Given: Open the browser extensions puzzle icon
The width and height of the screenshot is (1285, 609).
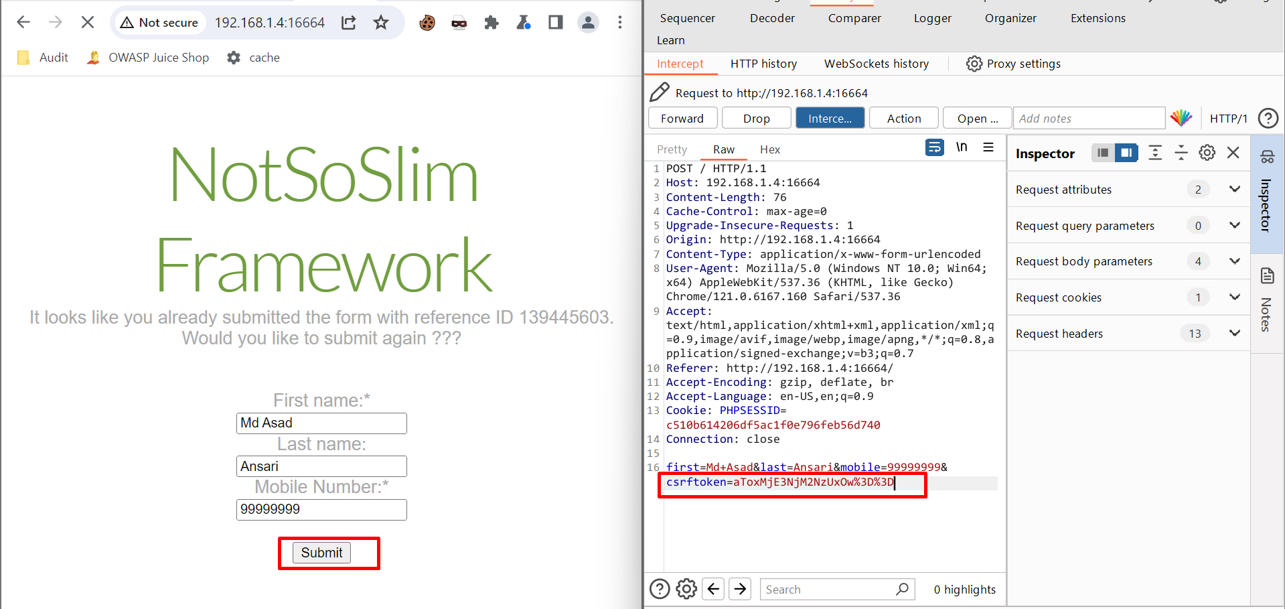Looking at the screenshot, I should [x=492, y=23].
